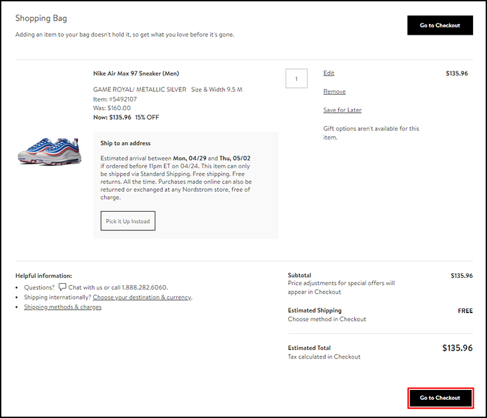Click the gift options unavailable notice
Image resolution: width=487 pixels, height=418 pixels.
(x=371, y=133)
